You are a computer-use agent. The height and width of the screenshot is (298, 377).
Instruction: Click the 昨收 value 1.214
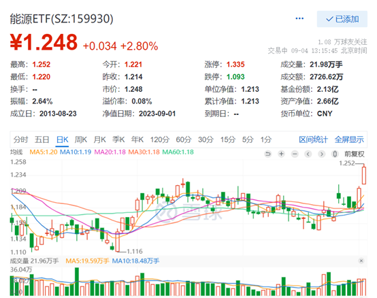tap(133, 77)
